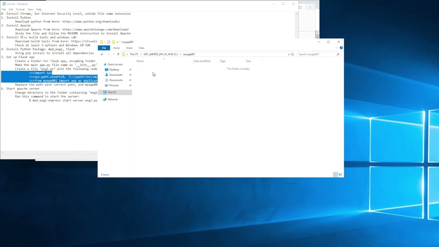Click the Notepad title bar icon
The image size is (439, 247).
click(3, 4)
